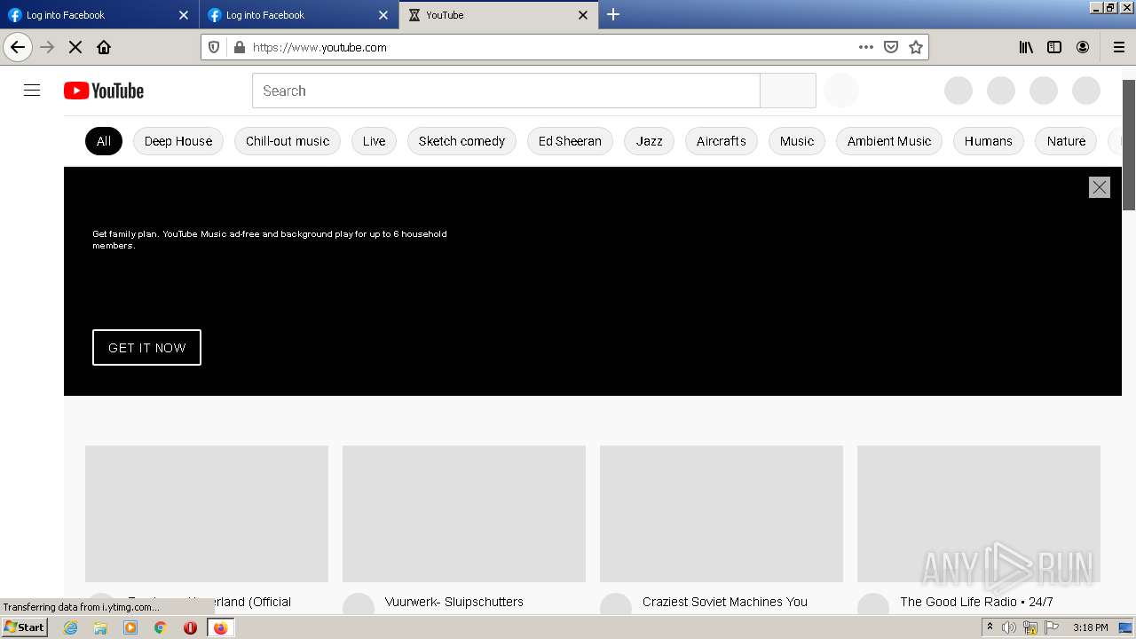Select Humans chip

click(989, 141)
